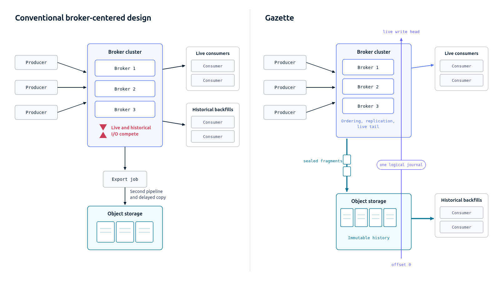
Task: Click the lower sealed fragment square in Gazette
Action: click(x=347, y=171)
